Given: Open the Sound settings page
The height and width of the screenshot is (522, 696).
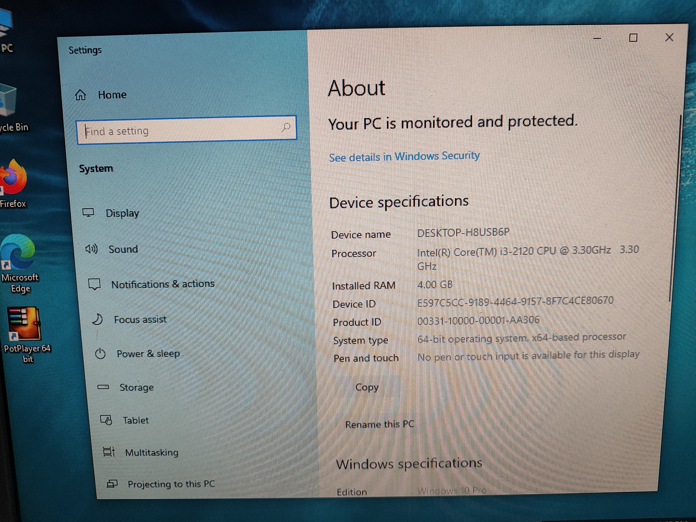Looking at the screenshot, I should point(111,249).
